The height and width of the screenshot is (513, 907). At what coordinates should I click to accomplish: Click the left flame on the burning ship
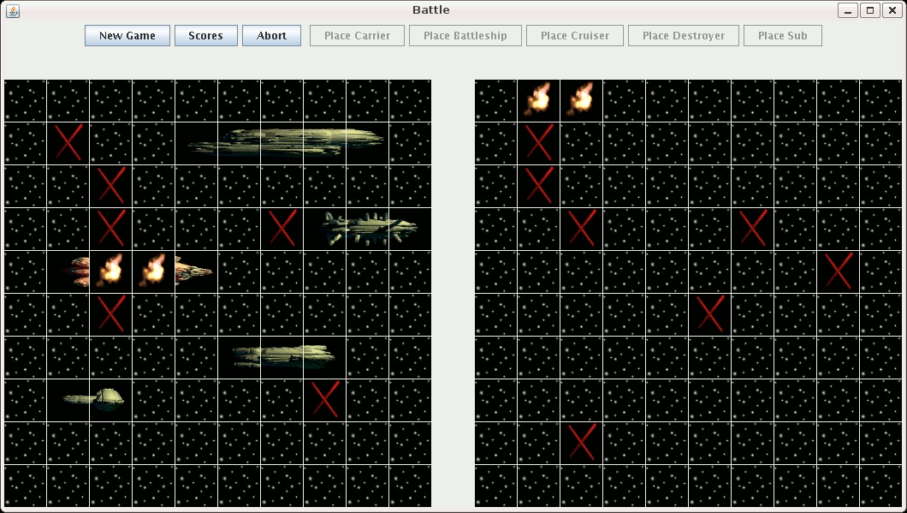tap(110, 271)
